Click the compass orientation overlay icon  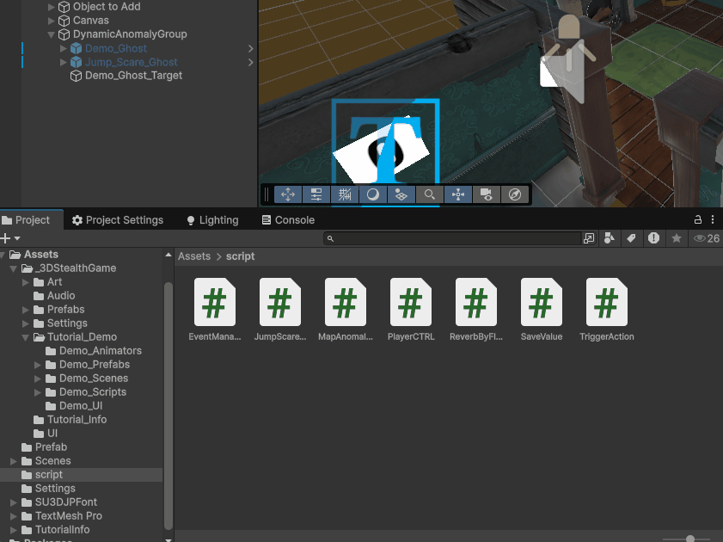[515, 194]
